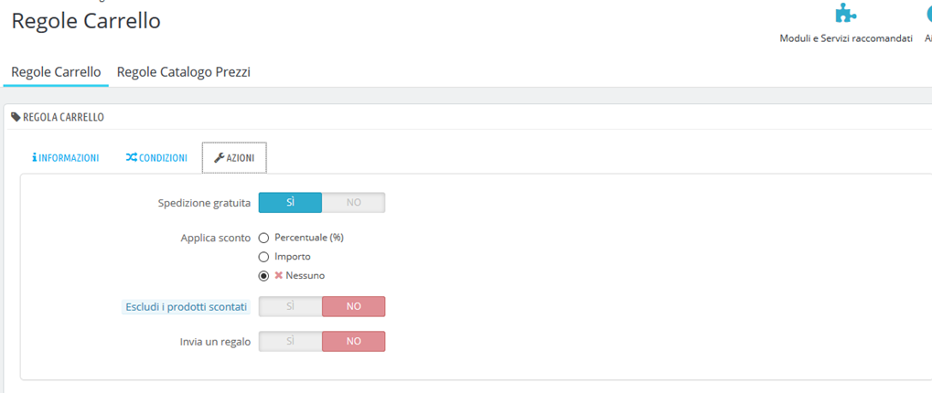Select the Nessuno discount radio button

click(x=263, y=275)
